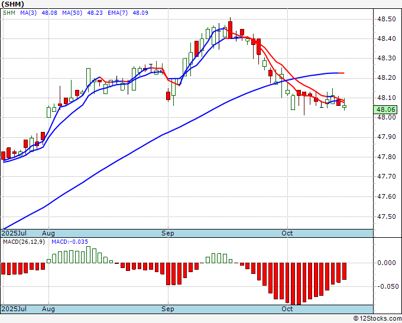Open the 12Stocks.com copyright link

pos(377,319)
